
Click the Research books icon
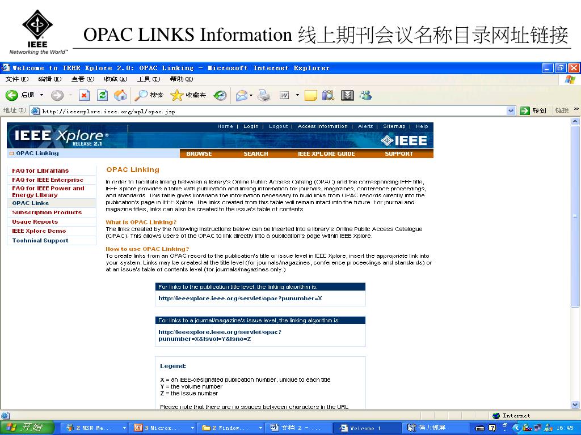coord(328,95)
